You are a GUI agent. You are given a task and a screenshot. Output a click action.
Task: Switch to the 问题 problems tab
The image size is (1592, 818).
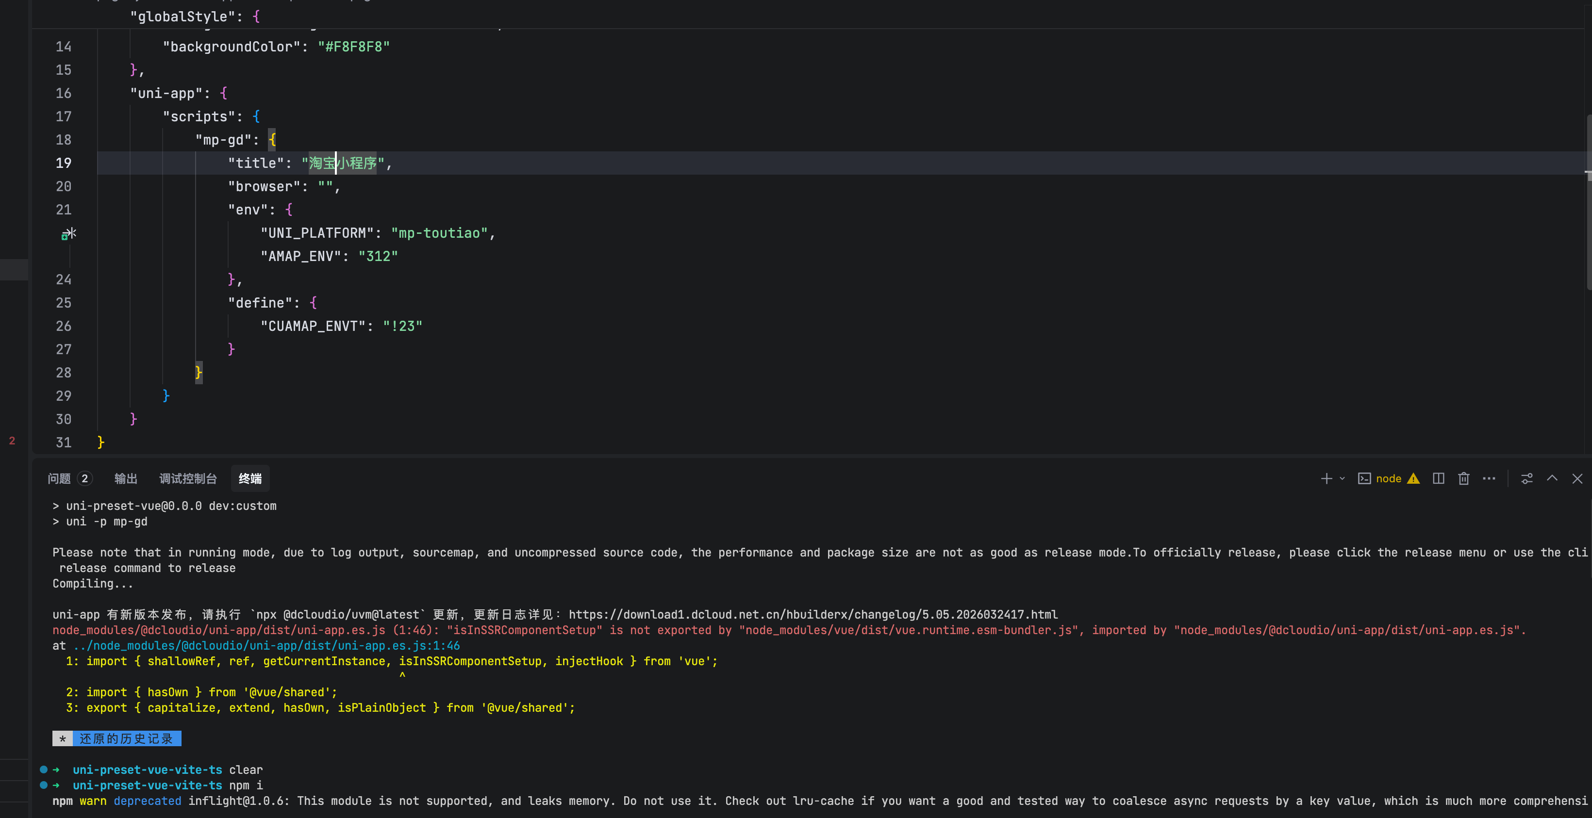(x=59, y=479)
